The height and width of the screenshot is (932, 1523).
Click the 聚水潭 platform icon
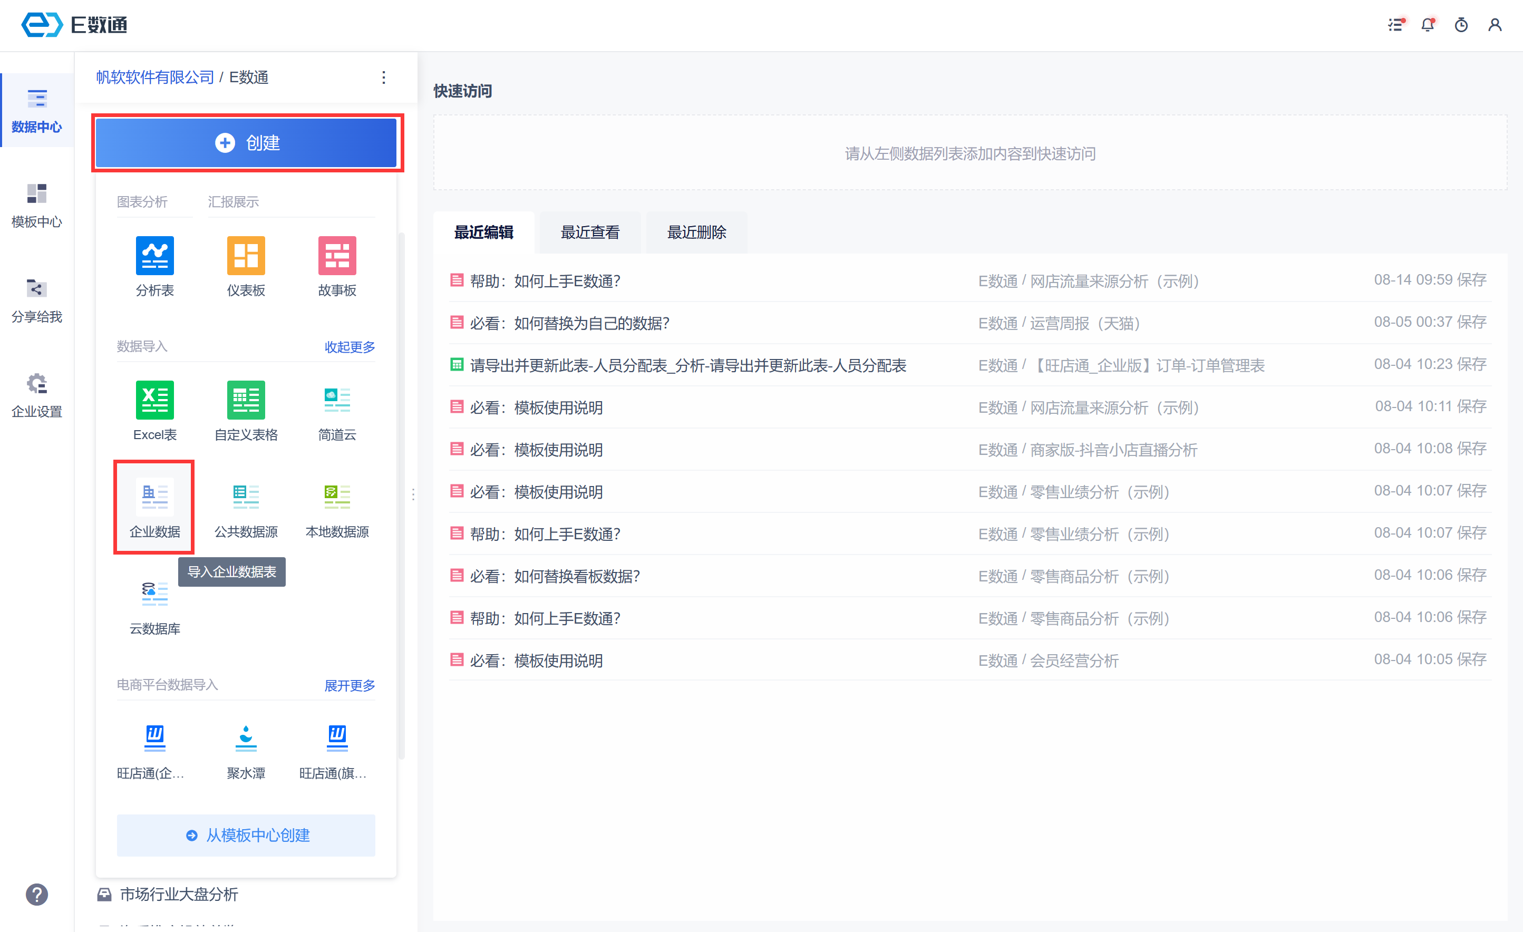click(246, 738)
